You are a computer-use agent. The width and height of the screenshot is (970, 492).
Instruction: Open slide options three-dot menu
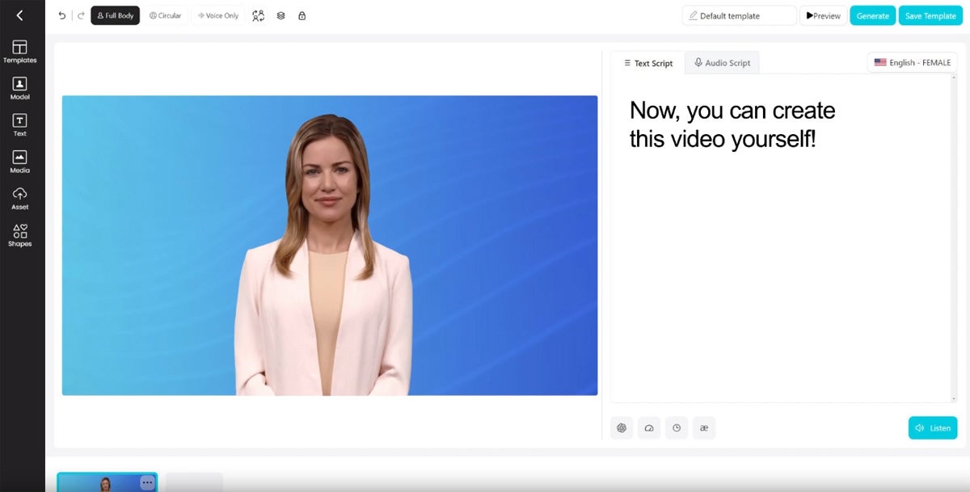[146, 482]
